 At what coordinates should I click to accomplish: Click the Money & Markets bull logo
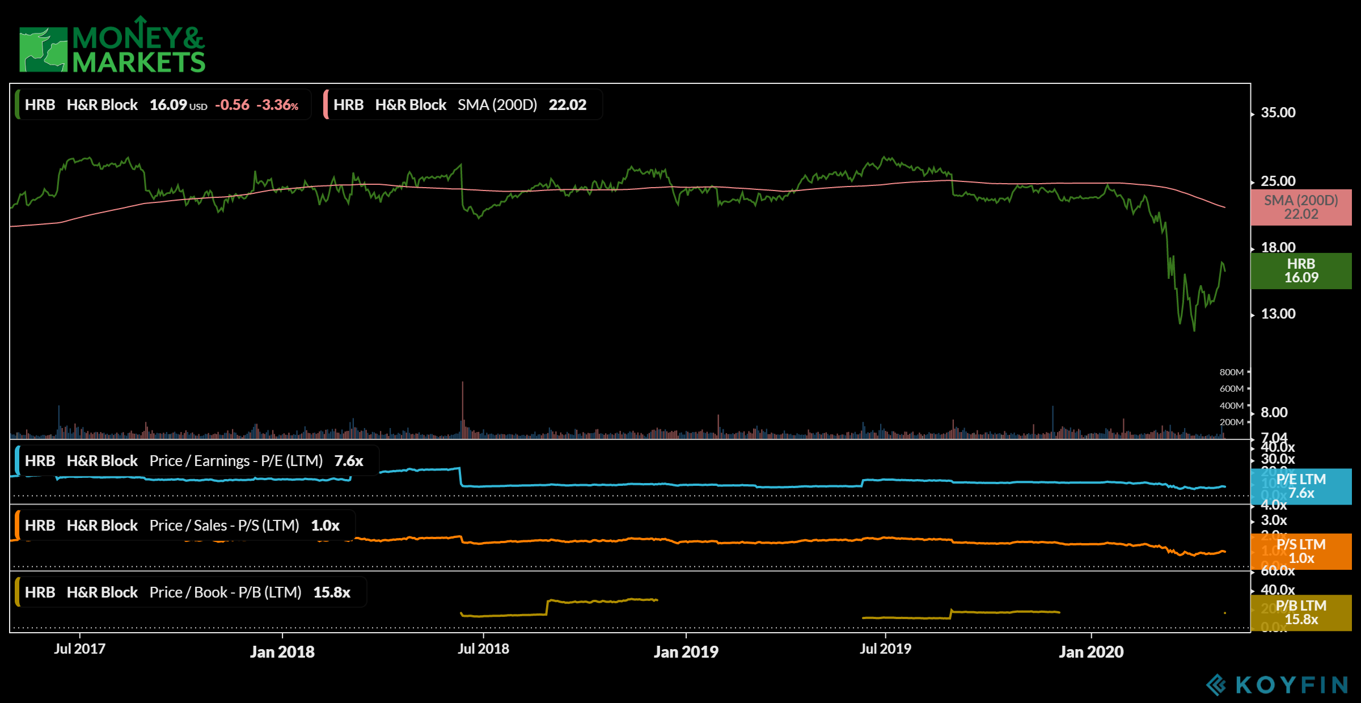44,49
